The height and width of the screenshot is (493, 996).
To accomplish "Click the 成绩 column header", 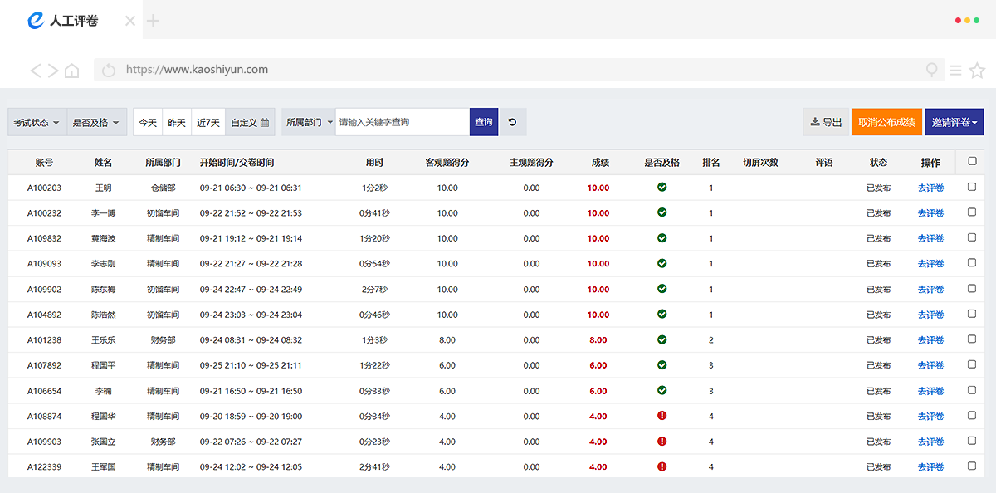I will [x=600, y=163].
